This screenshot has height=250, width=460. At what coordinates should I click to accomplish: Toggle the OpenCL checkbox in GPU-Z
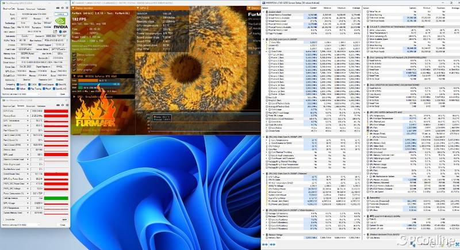point(18,84)
